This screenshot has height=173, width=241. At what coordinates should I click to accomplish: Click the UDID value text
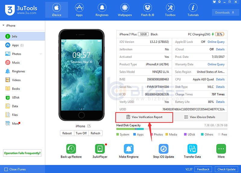click(193, 109)
